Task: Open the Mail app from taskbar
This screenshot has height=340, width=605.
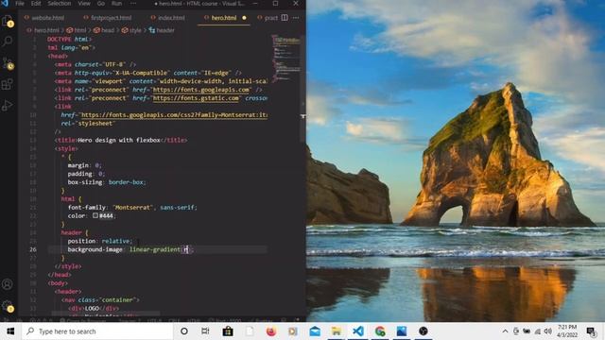Action: click(x=315, y=331)
